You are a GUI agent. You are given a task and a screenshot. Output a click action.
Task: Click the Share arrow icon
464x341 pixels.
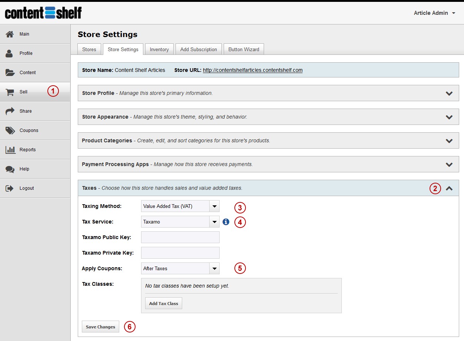[x=10, y=111]
